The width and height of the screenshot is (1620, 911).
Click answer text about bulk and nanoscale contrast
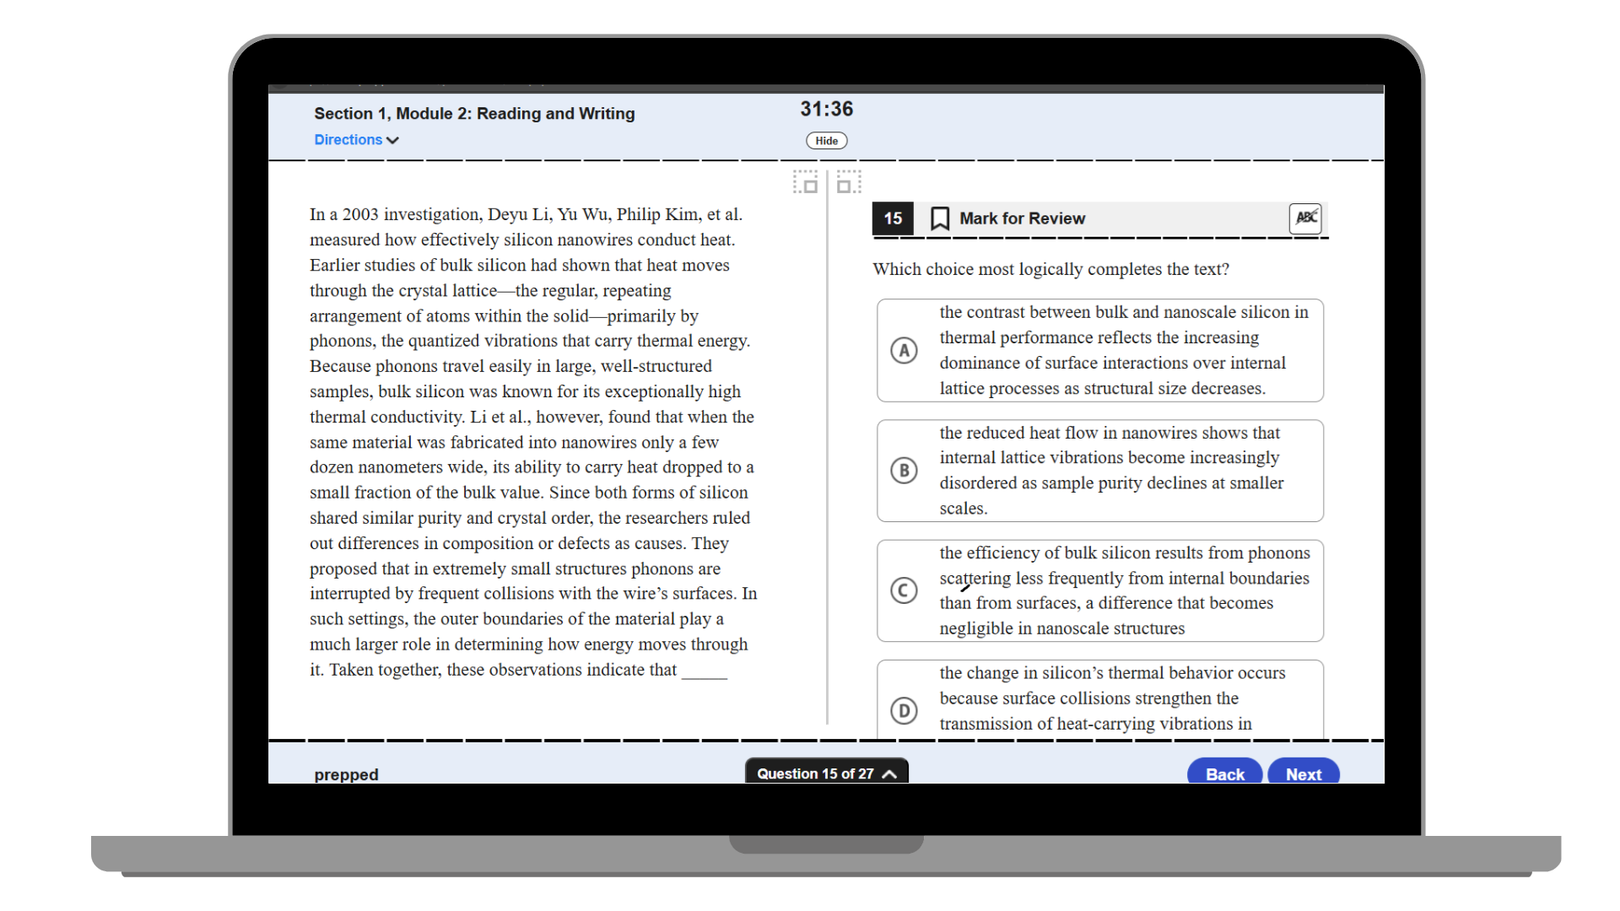point(1124,350)
